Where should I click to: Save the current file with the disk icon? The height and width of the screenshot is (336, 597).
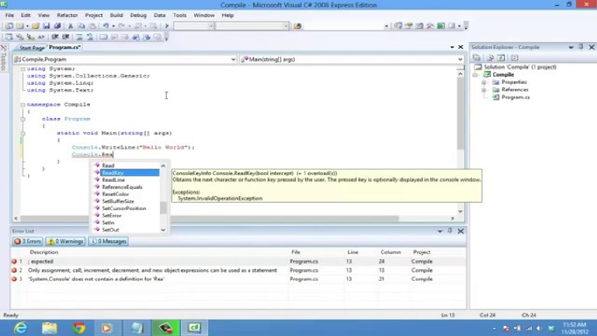coord(47,26)
